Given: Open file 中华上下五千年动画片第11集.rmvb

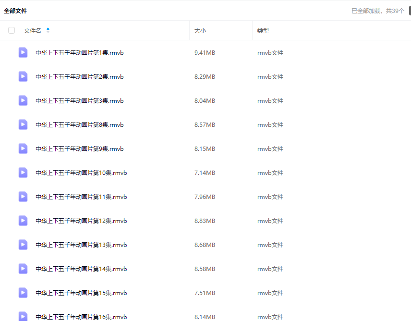Looking at the screenshot, I should 81,197.
